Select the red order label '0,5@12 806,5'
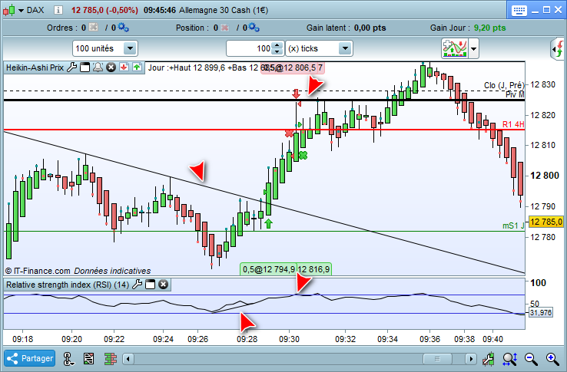567x372 pixels. tap(288, 68)
